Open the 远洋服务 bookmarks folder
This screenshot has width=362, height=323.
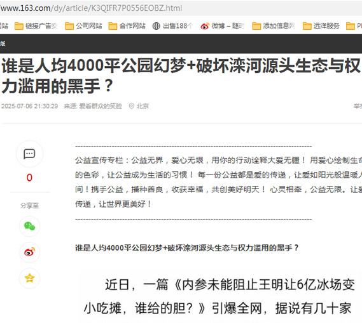tap(321, 26)
